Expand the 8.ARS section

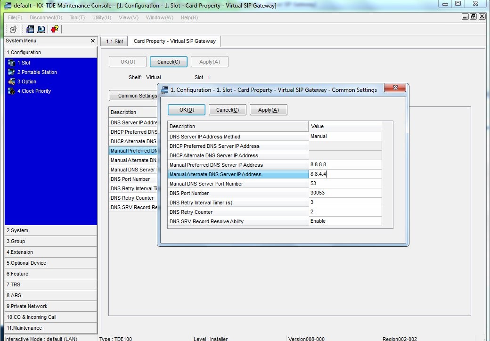(x=51, y=295)
